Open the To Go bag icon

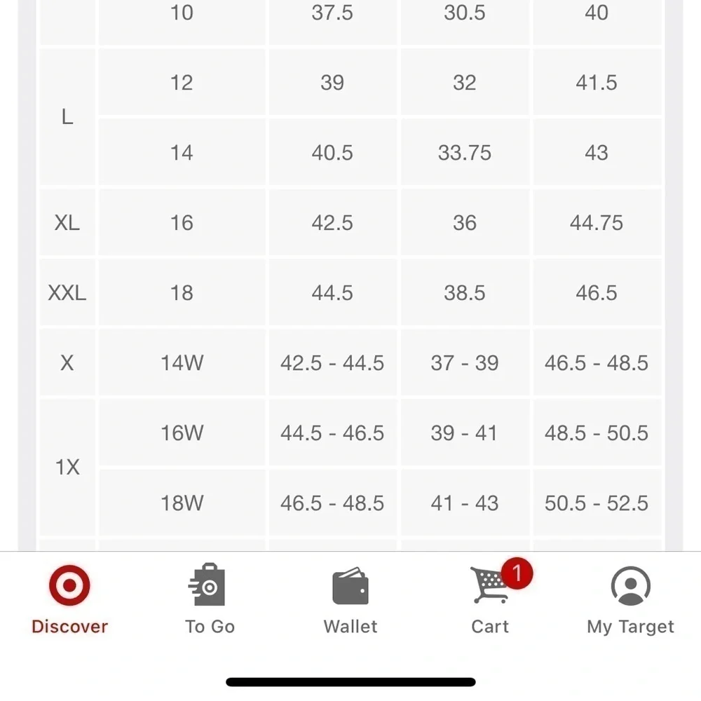pyautogui.click(x=207, y=585)
